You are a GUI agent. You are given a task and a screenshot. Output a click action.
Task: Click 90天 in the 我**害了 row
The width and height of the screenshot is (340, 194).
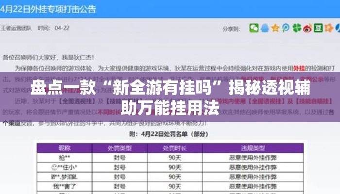(x=175, y=186)
